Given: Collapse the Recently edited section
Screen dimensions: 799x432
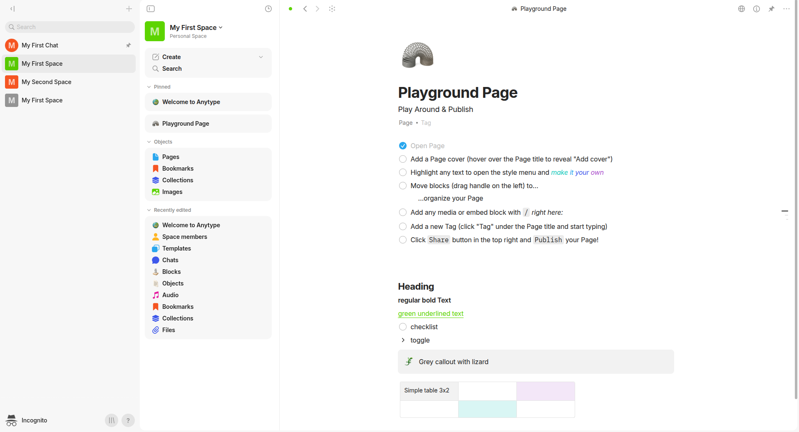Looking at the screenshot, I should coord(149,210).
